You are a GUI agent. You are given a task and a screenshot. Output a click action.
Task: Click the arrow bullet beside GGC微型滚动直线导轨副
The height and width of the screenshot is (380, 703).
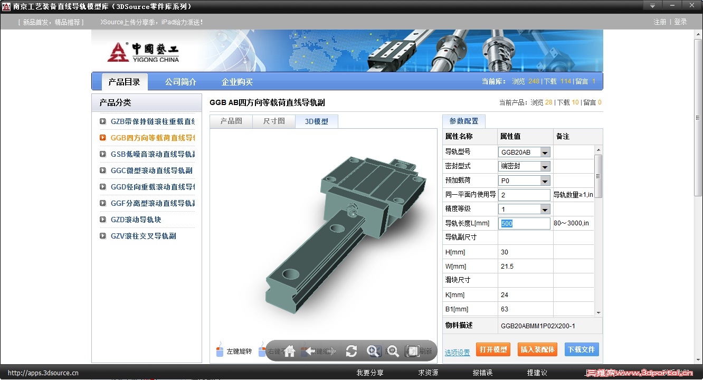(103, 170)
